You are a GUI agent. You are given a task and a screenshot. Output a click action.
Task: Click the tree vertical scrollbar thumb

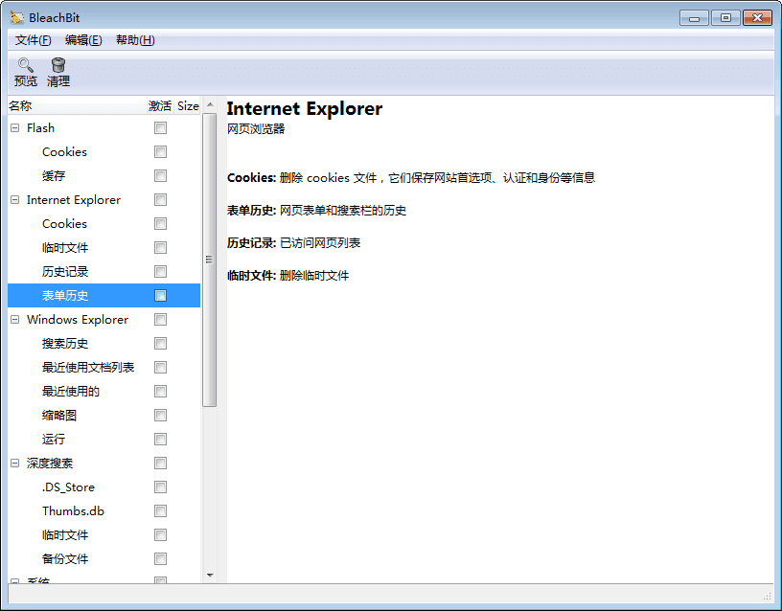point(210,260)
